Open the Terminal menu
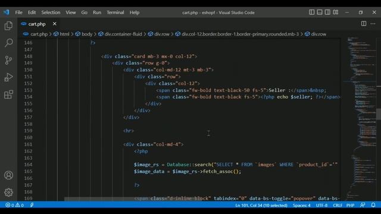The height and width of the screenshot is (214, 381). pos(115,12)
